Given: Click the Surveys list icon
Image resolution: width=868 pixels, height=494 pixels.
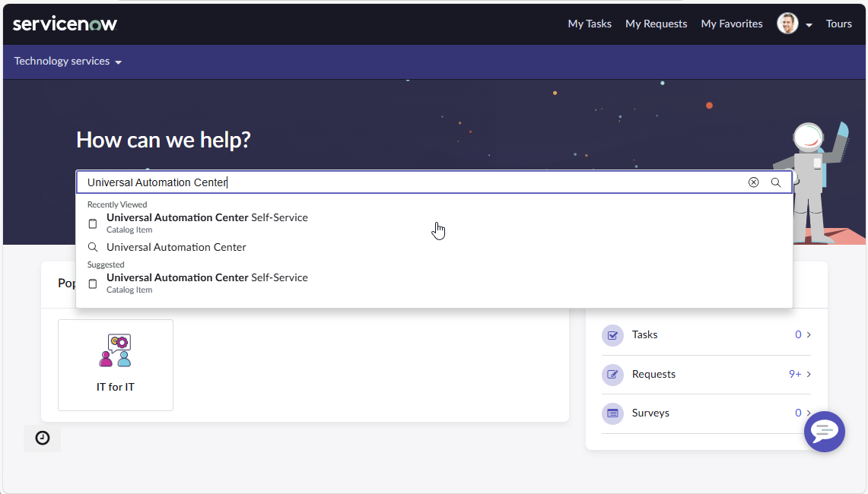Looking at the screenshot, I should point(613,413).
